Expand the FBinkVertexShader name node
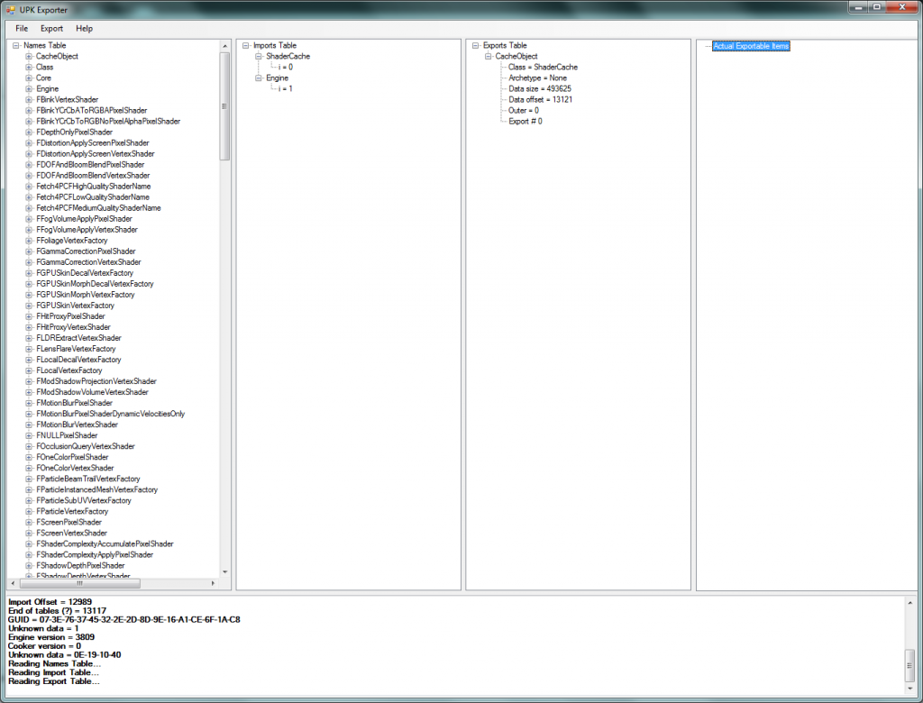This screenshot has width=923, height=703. click(29, 99)
